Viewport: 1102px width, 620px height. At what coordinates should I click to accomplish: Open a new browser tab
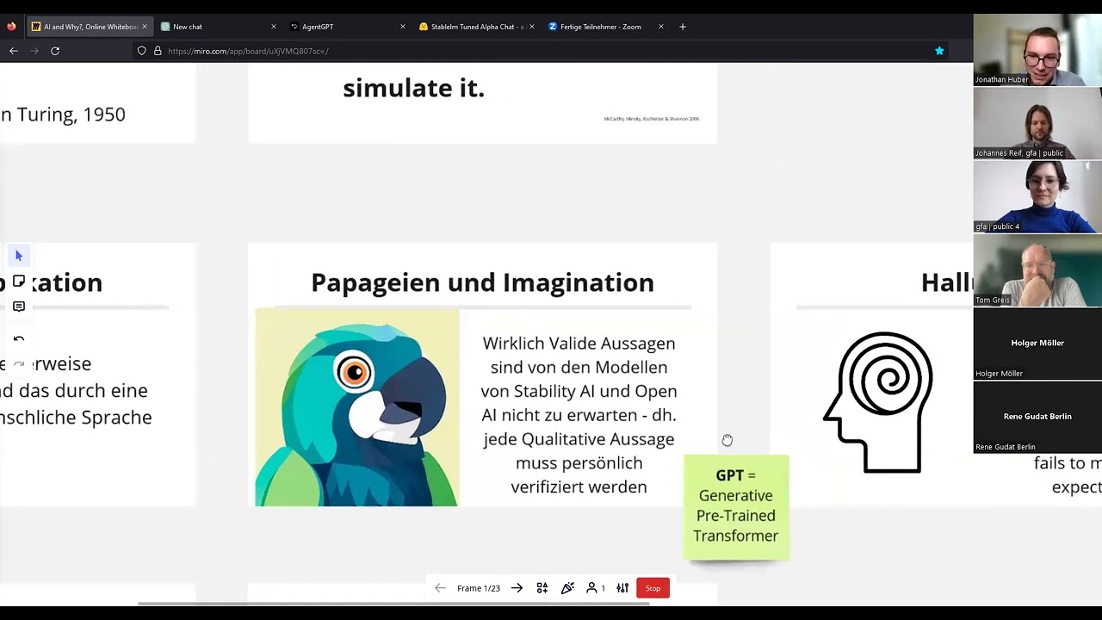(x=683, y=27)
